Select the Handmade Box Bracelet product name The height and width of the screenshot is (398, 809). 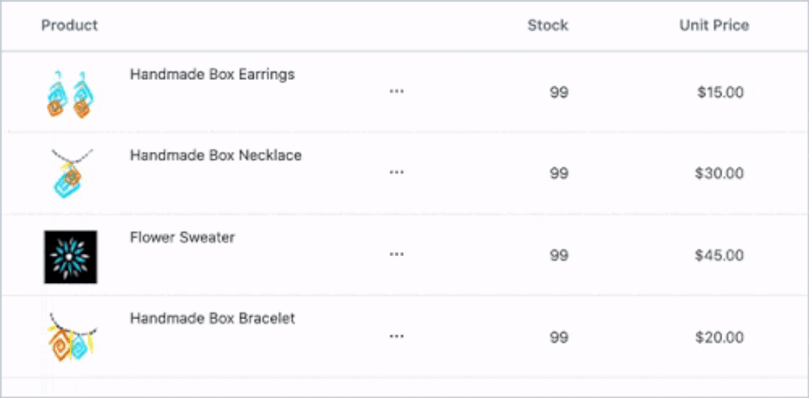212,319
